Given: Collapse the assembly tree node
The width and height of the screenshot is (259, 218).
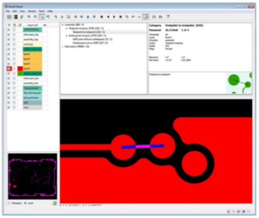Looking at the screenshot, I should point(63,25).
